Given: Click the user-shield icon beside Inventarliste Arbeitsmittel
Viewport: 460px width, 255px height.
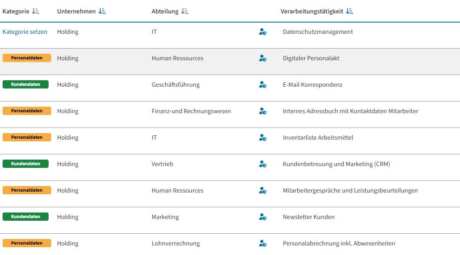Looking at the screenshot, I should pyautogui.click(x=262, y=137).
